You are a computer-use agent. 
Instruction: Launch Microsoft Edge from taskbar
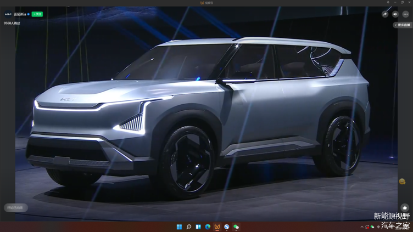[x=208, y=227]
